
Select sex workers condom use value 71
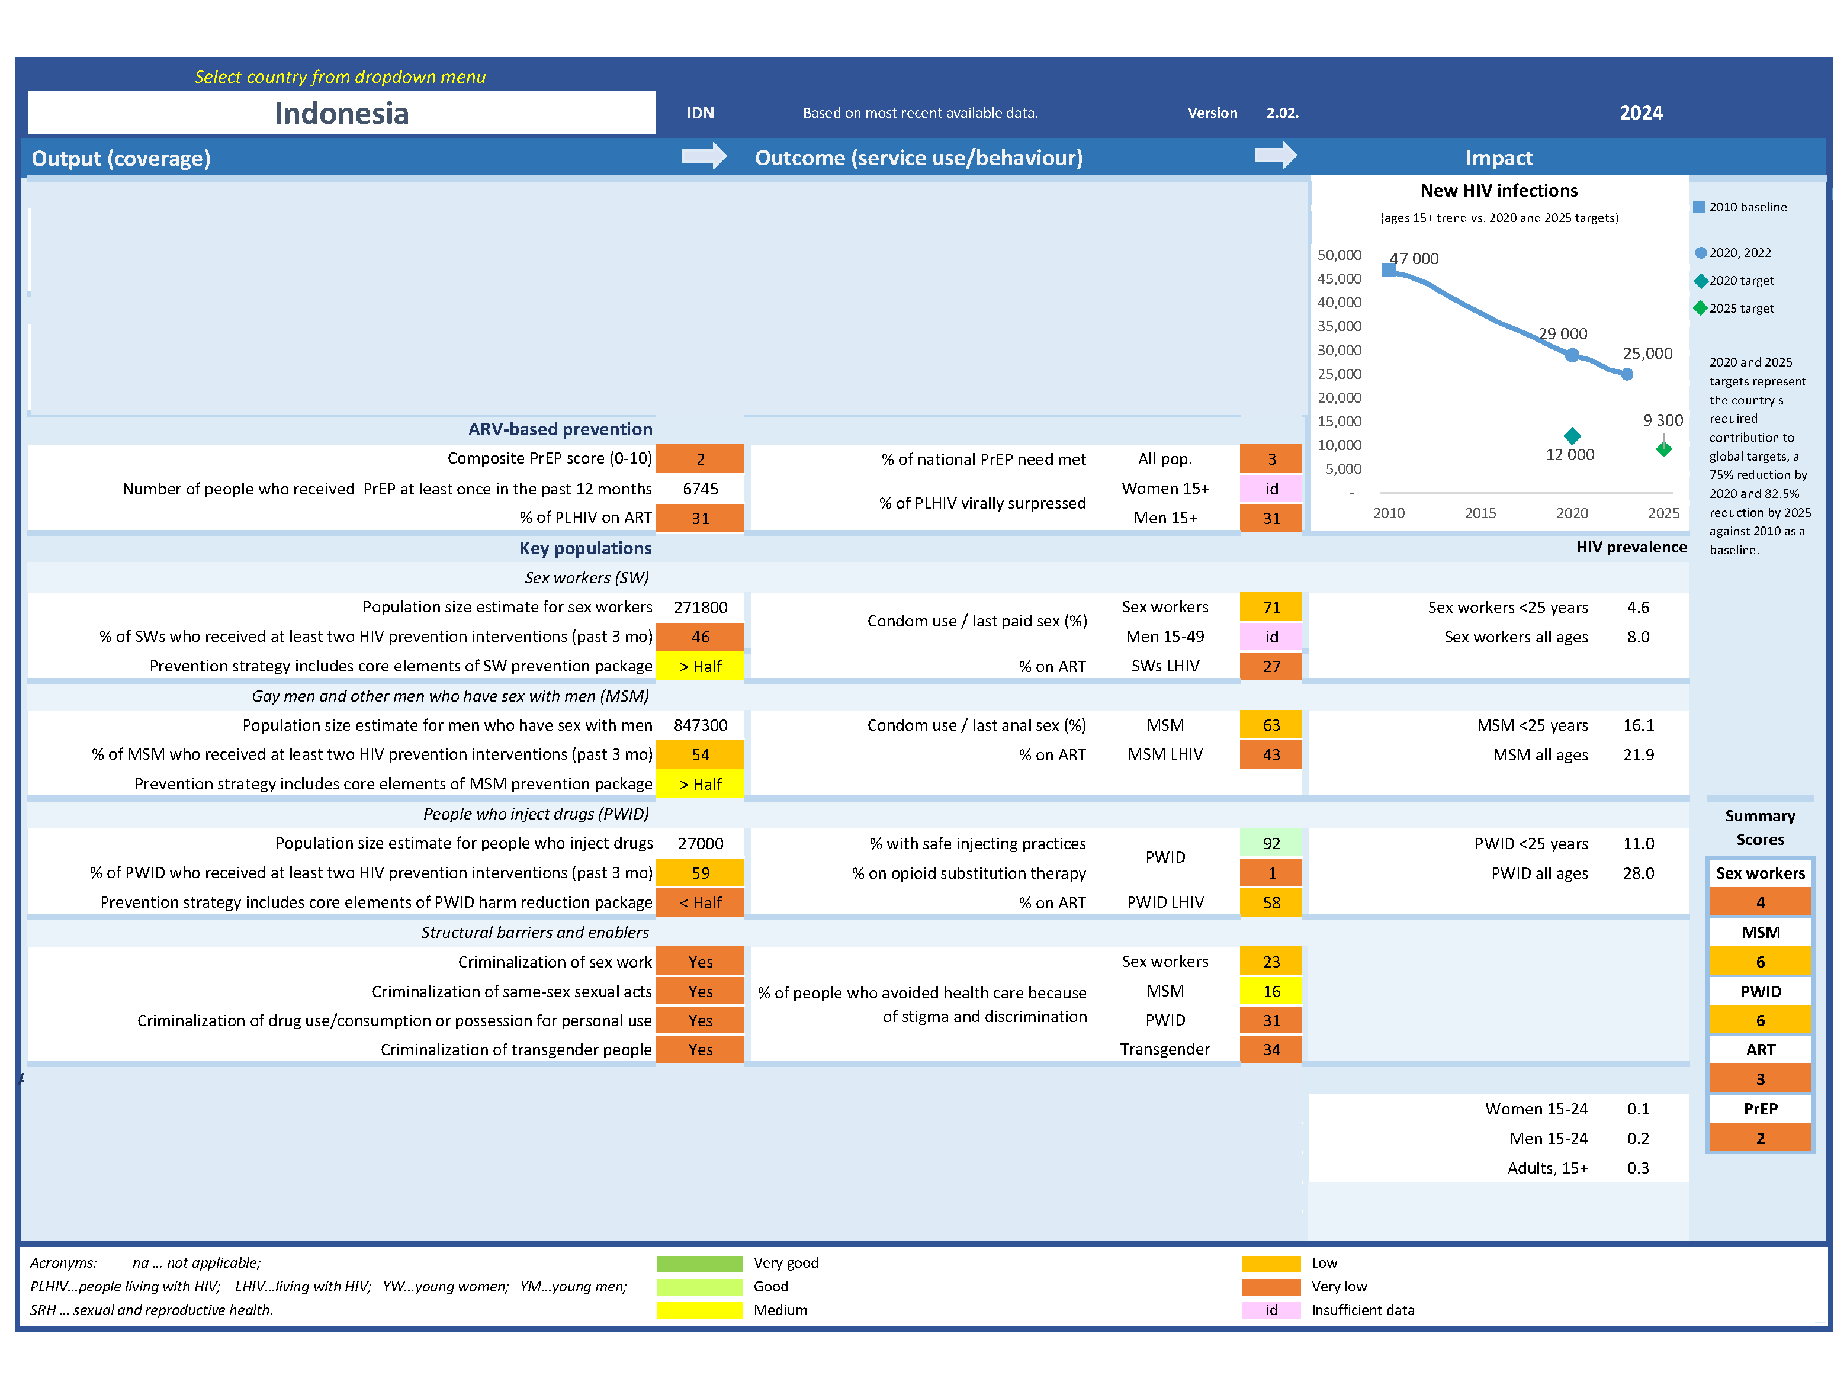pos(1271,608)
